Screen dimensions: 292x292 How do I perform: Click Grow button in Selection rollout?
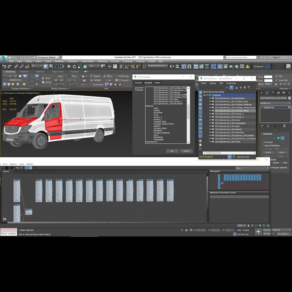[x=281, y=152]
